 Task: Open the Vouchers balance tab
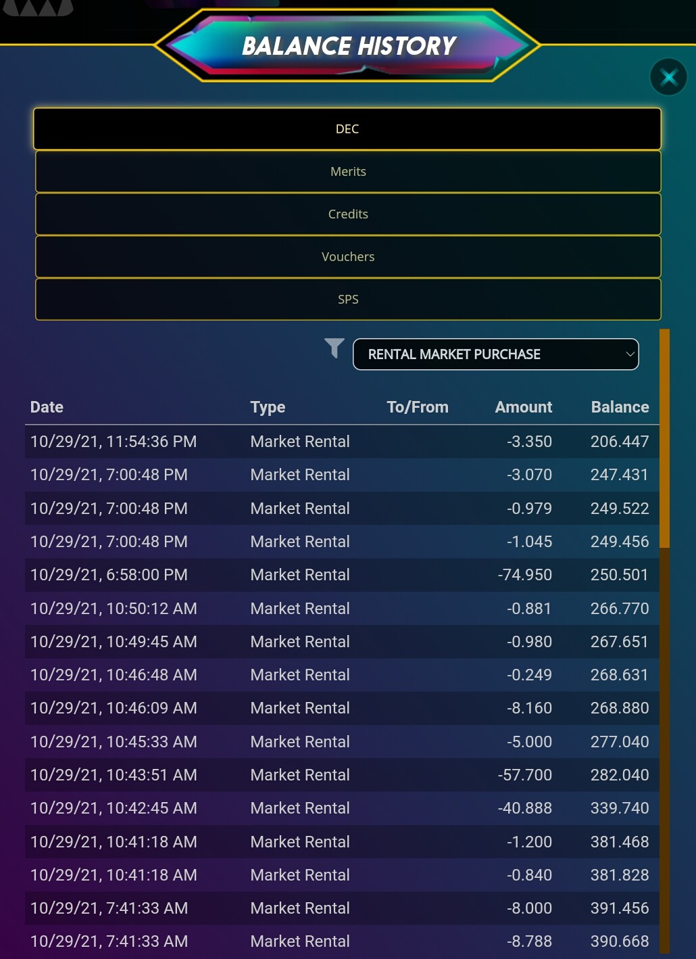click(x=348, y=257)
